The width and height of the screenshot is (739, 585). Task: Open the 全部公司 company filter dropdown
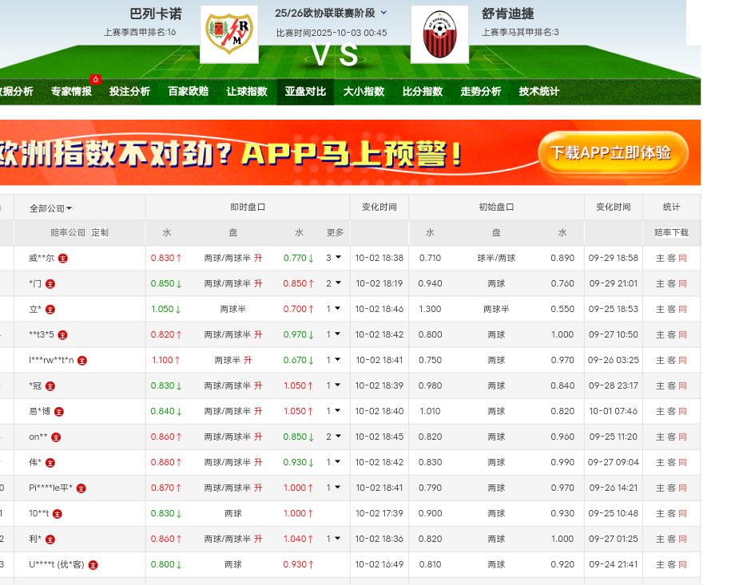[50, 208]
